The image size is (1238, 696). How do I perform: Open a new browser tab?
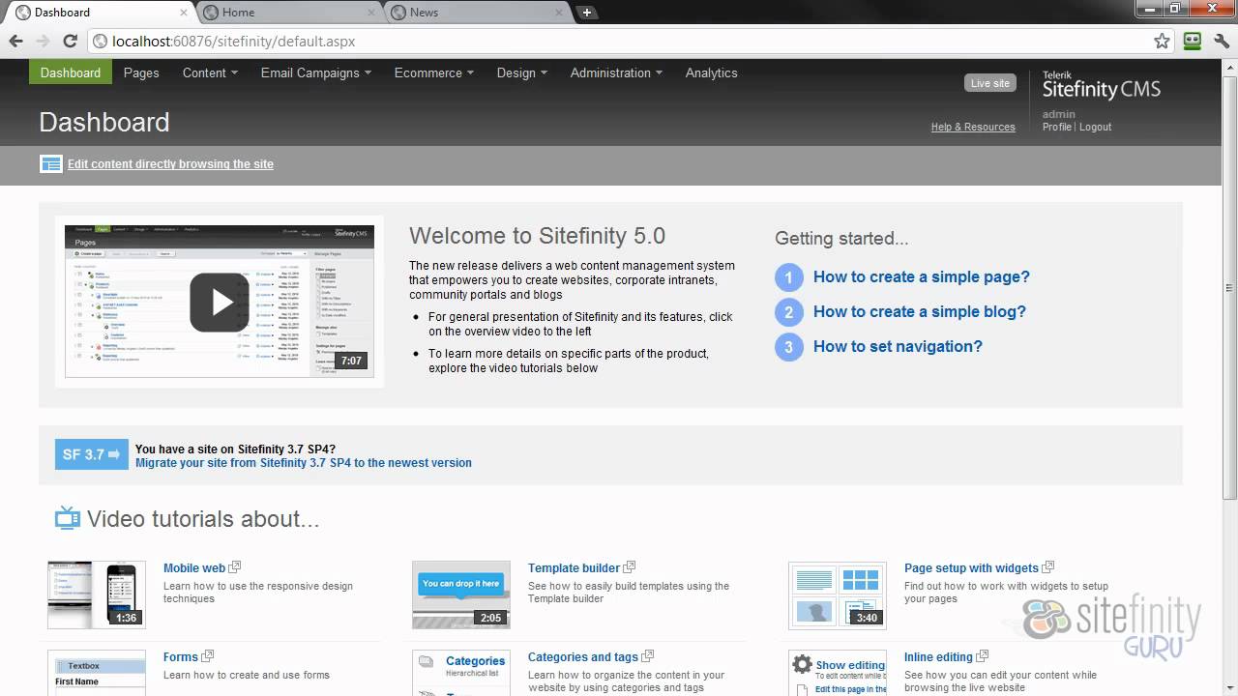tap(586, 13)
